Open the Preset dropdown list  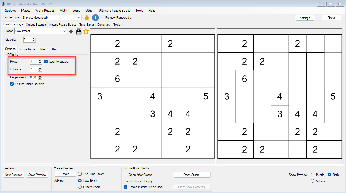(x=64, y=31)
